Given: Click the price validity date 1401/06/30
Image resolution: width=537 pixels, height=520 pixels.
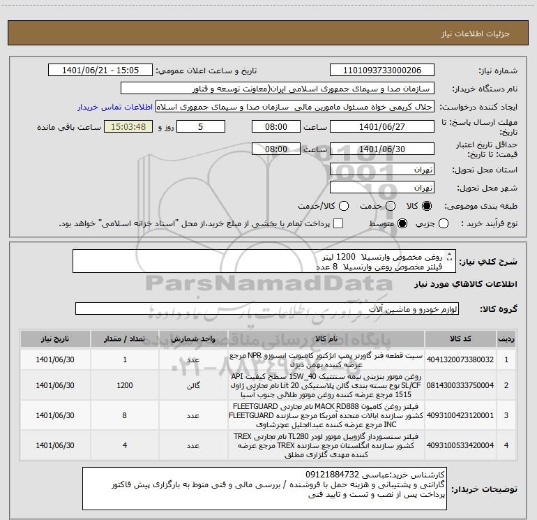Looking at the screenshot, I should pyautogui.click(x=382, y=149).
